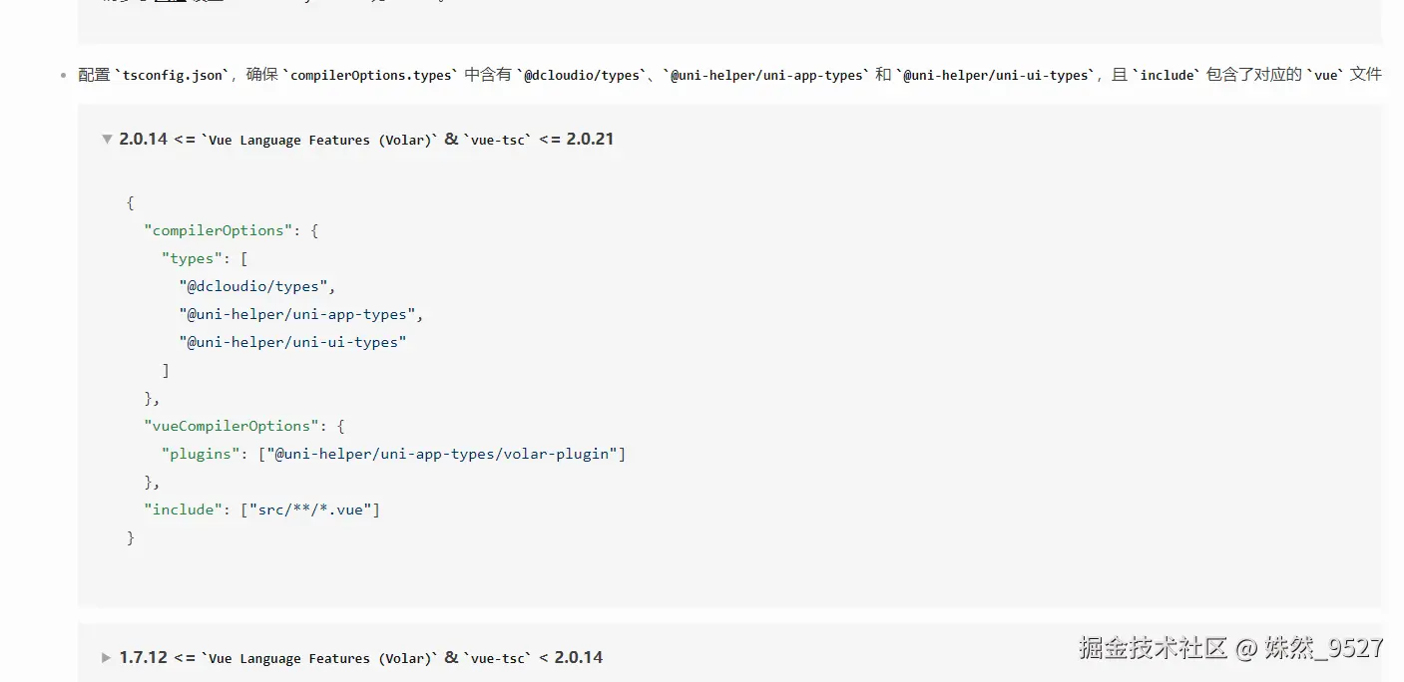The height and width of the screenshot is (682, 1404).
Task: Click the 掘金技术社区 watermark text
Action: pos(1153,648)
